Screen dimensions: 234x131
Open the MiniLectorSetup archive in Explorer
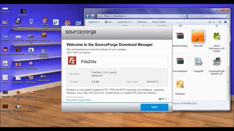(180, 38)
